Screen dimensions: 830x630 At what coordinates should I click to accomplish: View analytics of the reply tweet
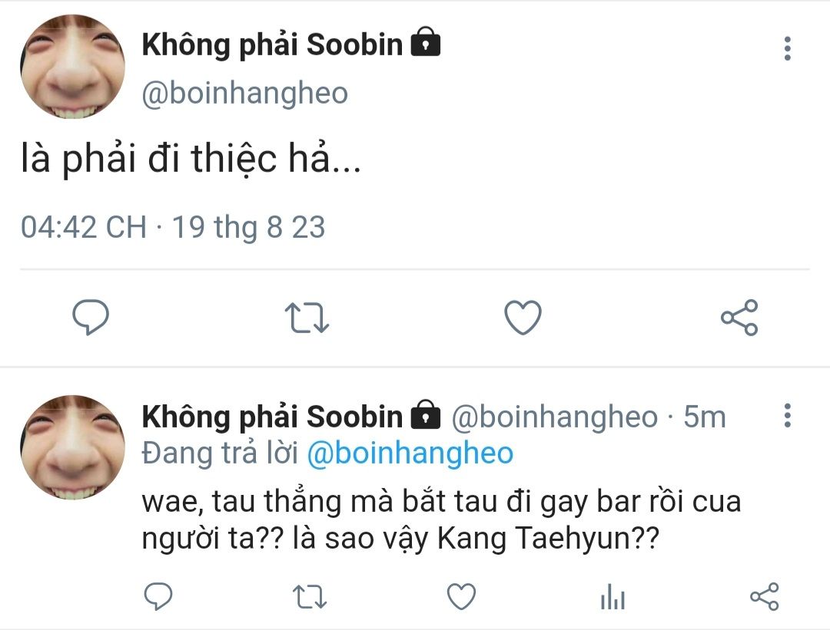click(x=613, y=596)
